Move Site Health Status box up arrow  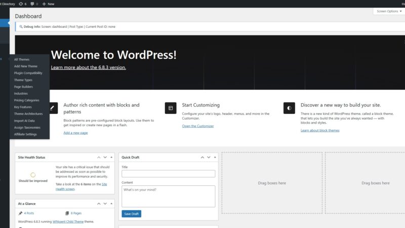point(98,158)
